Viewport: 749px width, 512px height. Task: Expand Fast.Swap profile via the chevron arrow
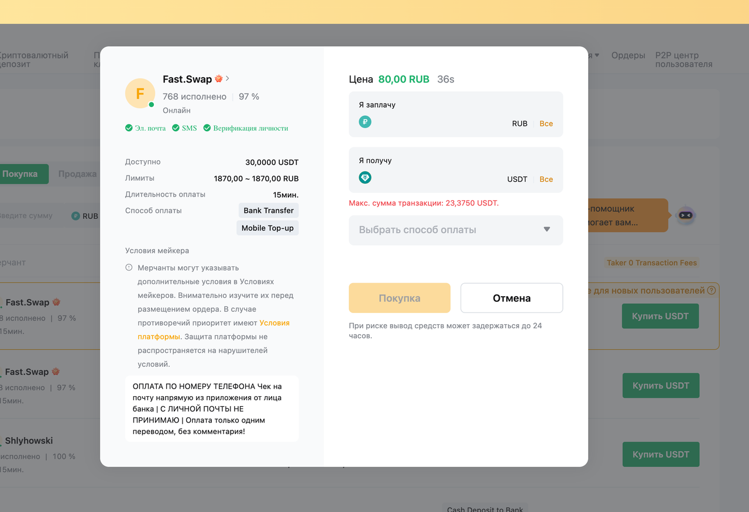tap(227, 78)
